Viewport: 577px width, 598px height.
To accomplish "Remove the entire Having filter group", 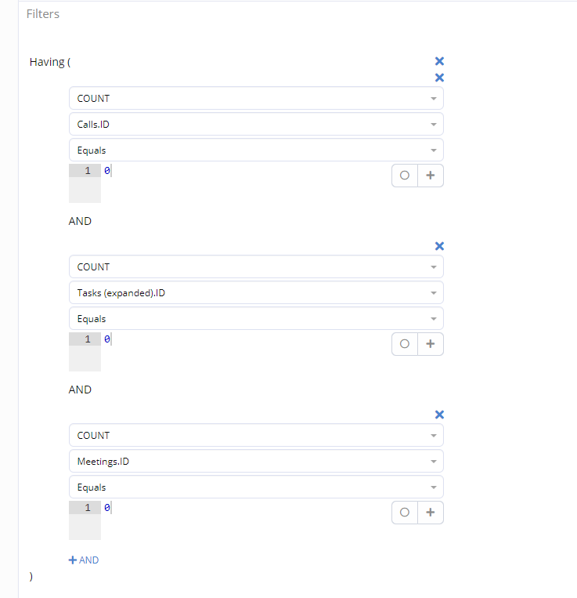I will (439, 61).
